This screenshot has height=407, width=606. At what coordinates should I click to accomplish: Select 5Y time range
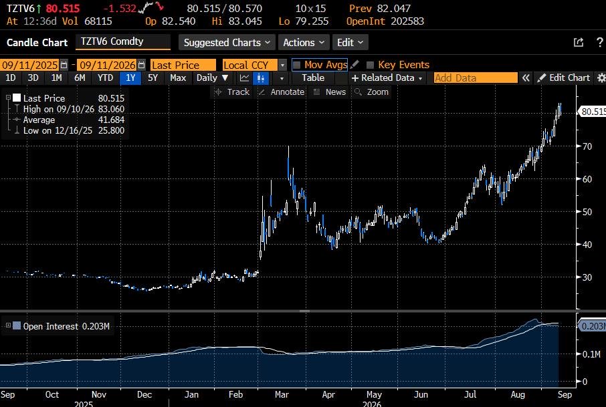click(153, 78)
